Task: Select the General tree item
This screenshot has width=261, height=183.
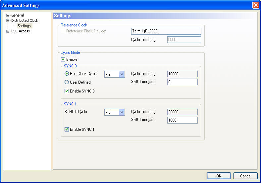Action: tap(18, 15)
